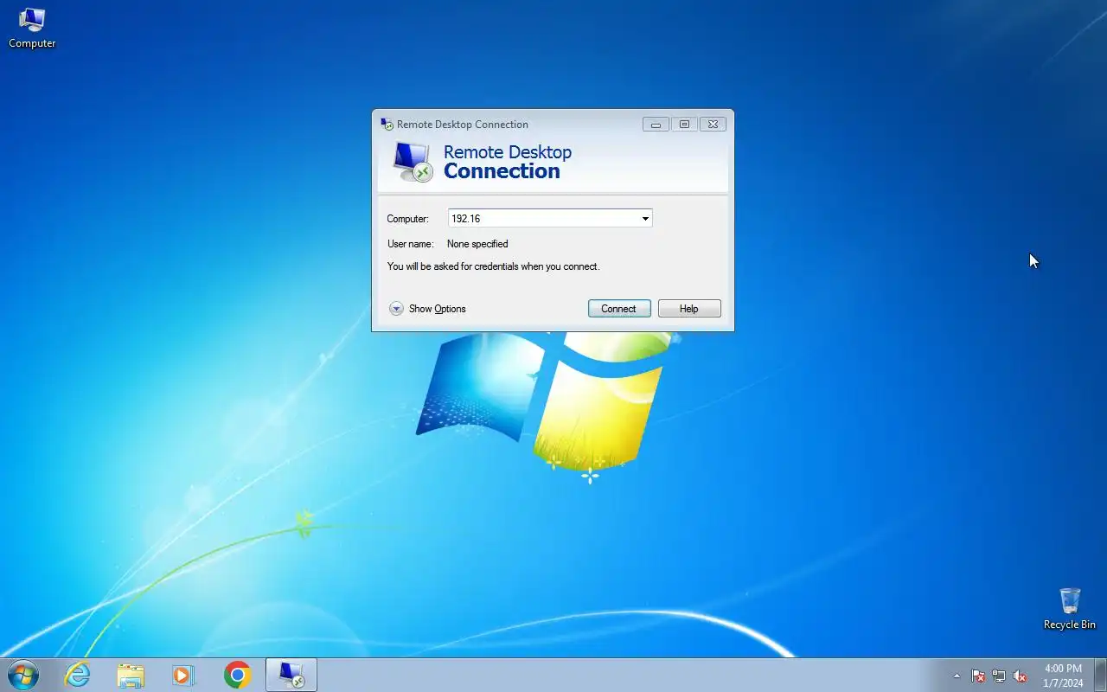Click the Connect button

pyautogui.click(x=619, y=309)
